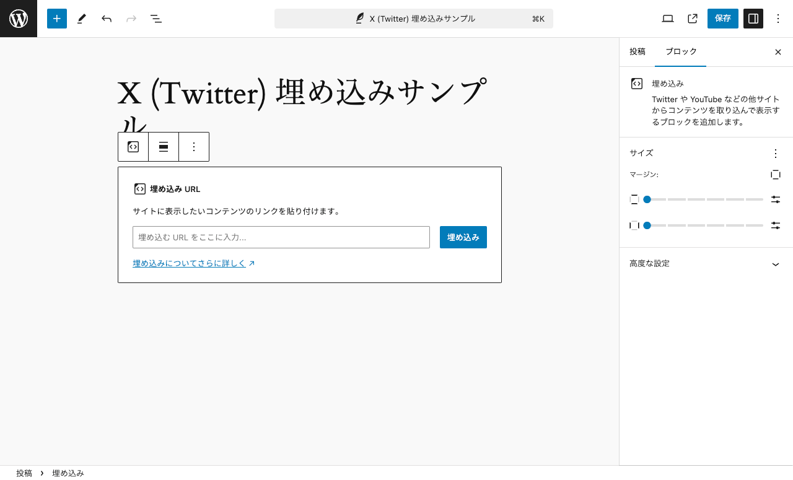Click the blue block inserter plus button

57,19
